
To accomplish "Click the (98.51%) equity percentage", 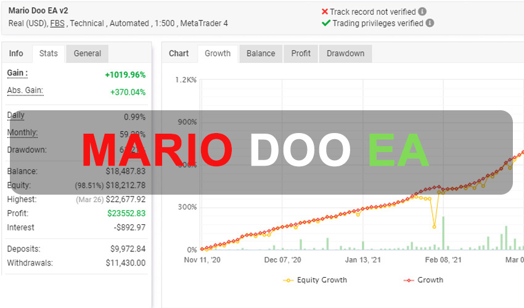I will [x=89, y=185].
